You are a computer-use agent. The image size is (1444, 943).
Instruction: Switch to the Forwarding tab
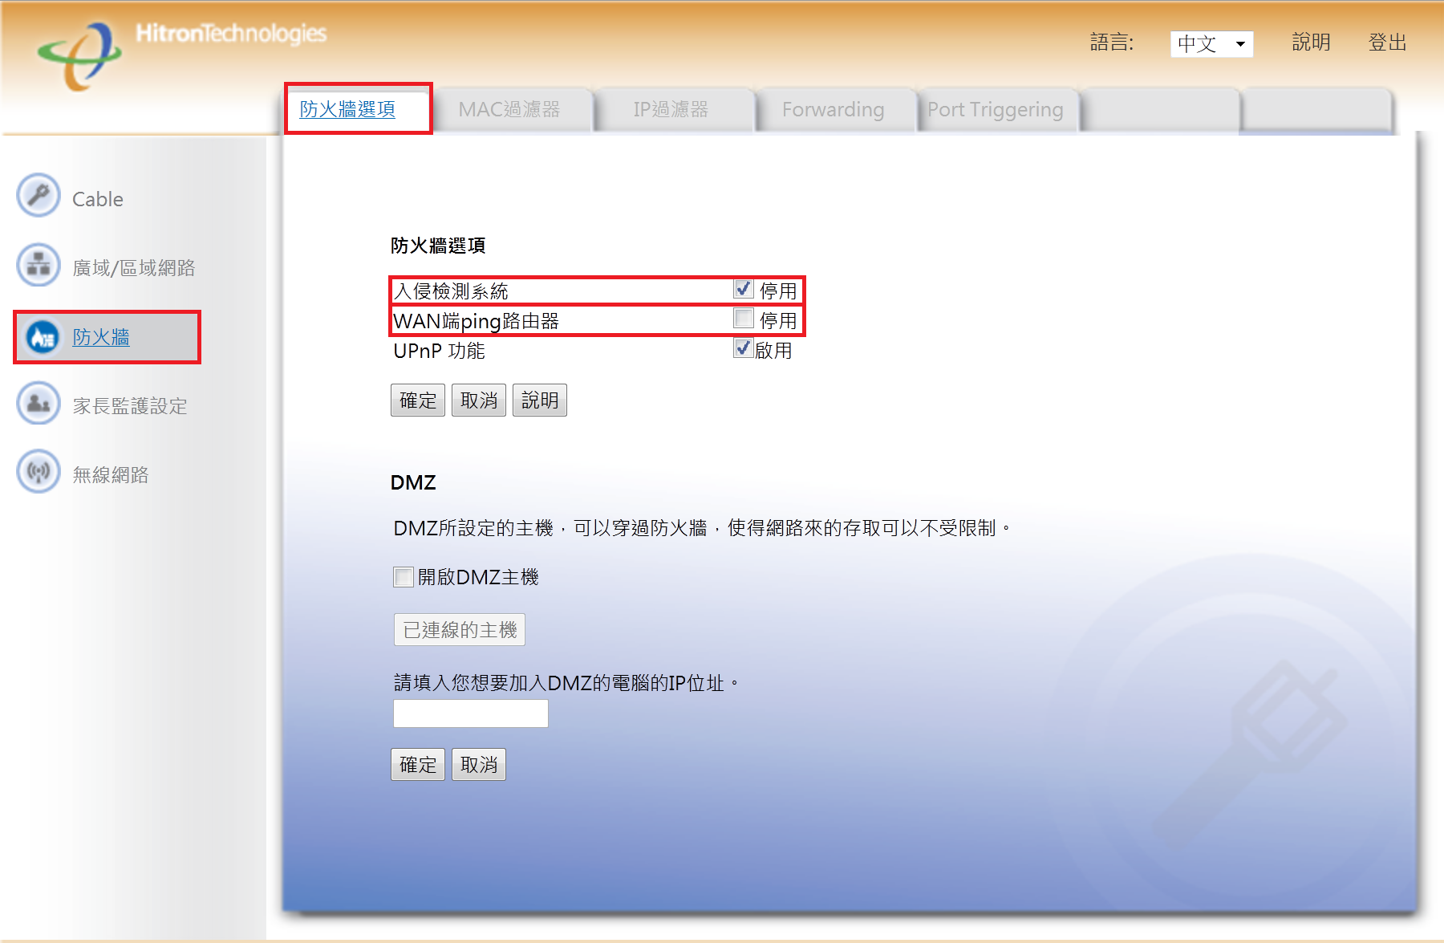[834, 110]
